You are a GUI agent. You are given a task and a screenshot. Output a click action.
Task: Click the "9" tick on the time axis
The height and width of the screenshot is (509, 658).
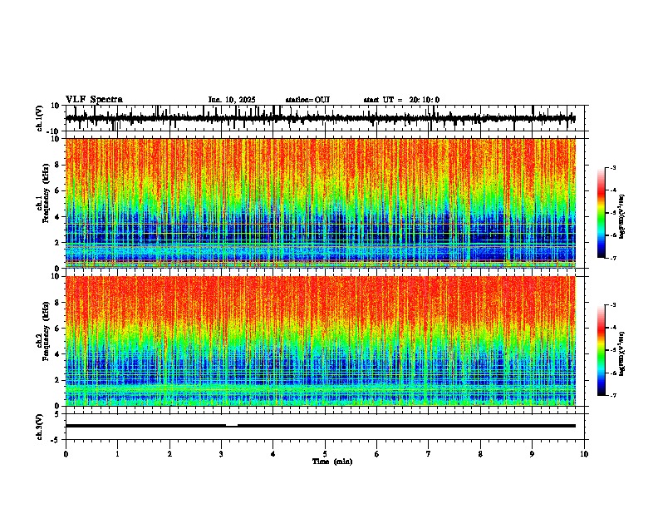click(532, 454)
